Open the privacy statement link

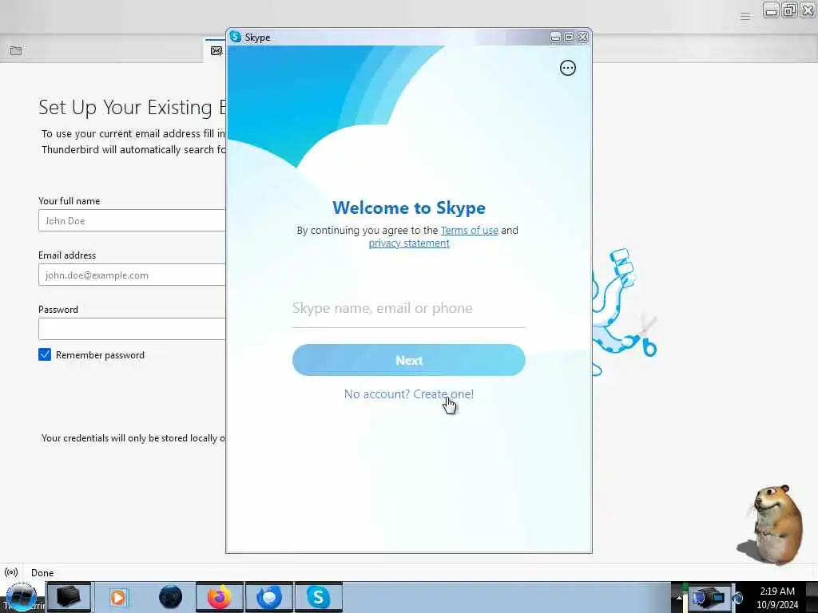click(409, 243)
